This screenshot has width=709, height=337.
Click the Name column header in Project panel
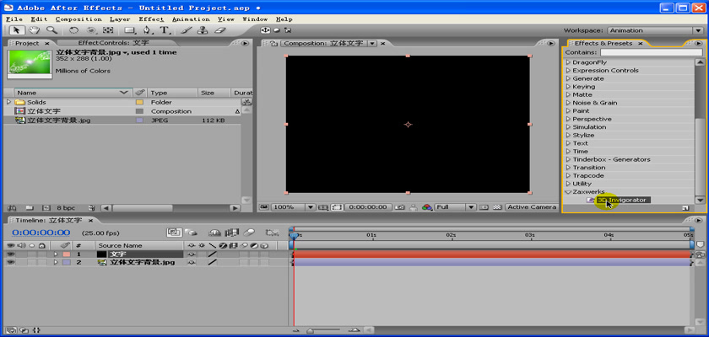tap(73, 93)
